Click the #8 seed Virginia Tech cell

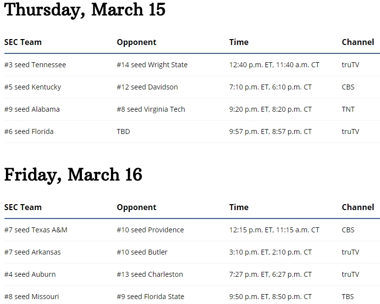(x=151, y=109)
